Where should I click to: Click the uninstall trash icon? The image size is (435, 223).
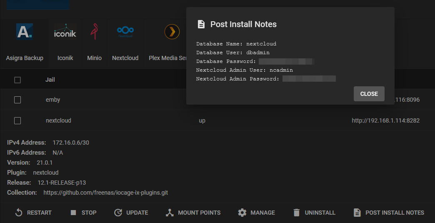tap(297, 213)
